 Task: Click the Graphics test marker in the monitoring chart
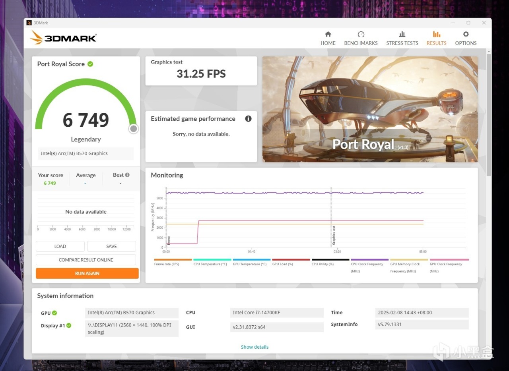[x=334, y=234]
